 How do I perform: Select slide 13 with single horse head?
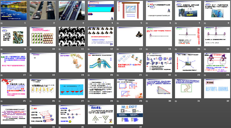(x=130, y=37)
